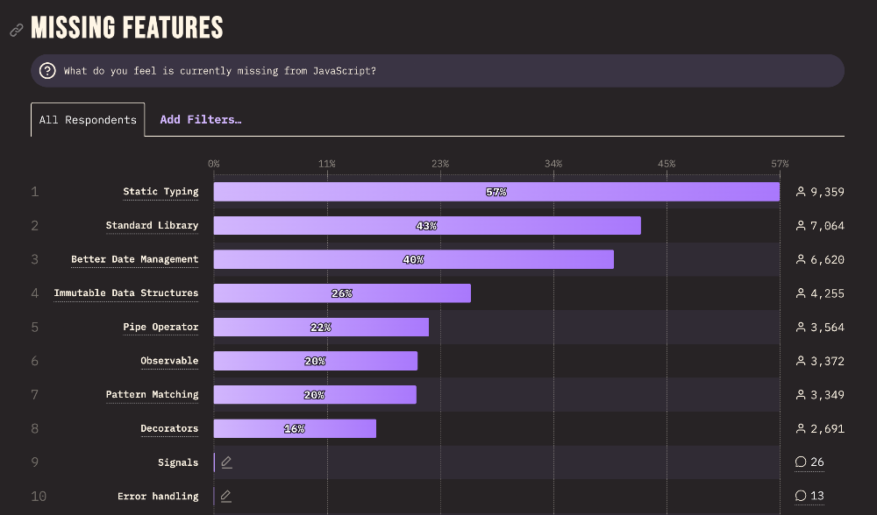This screenshot has width=877, height=515.
Task: Click the Static Typing label
Action: pyautogui.click(x=160, y=192)
